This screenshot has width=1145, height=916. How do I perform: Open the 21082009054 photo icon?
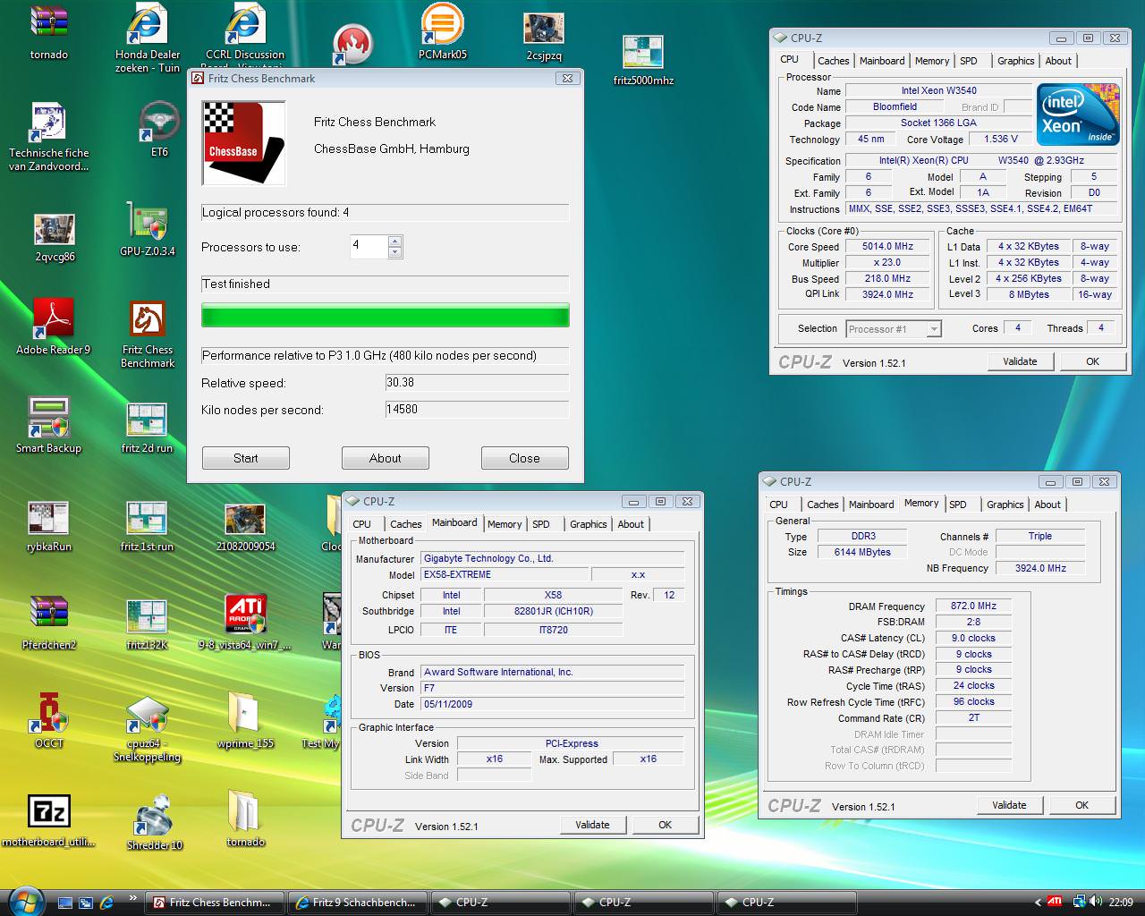click(245, 527)
